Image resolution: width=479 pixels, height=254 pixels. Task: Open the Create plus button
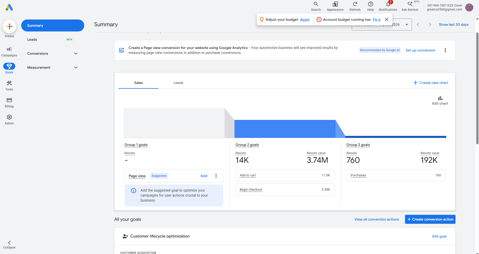[9, 26]
